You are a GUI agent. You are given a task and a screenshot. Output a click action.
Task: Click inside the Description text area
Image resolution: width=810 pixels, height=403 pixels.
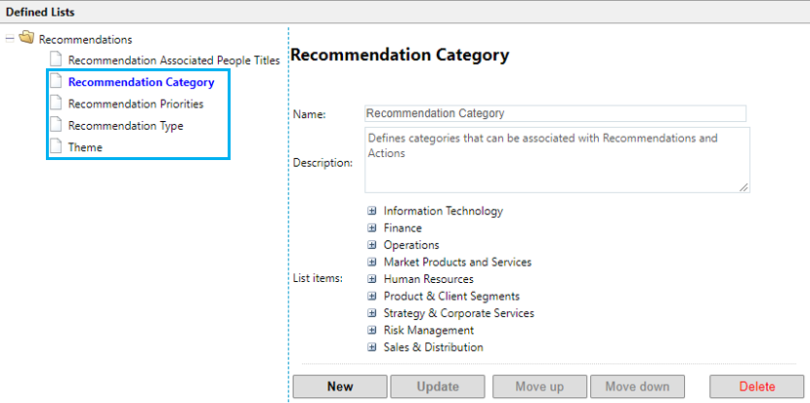(x=556, y=160)
